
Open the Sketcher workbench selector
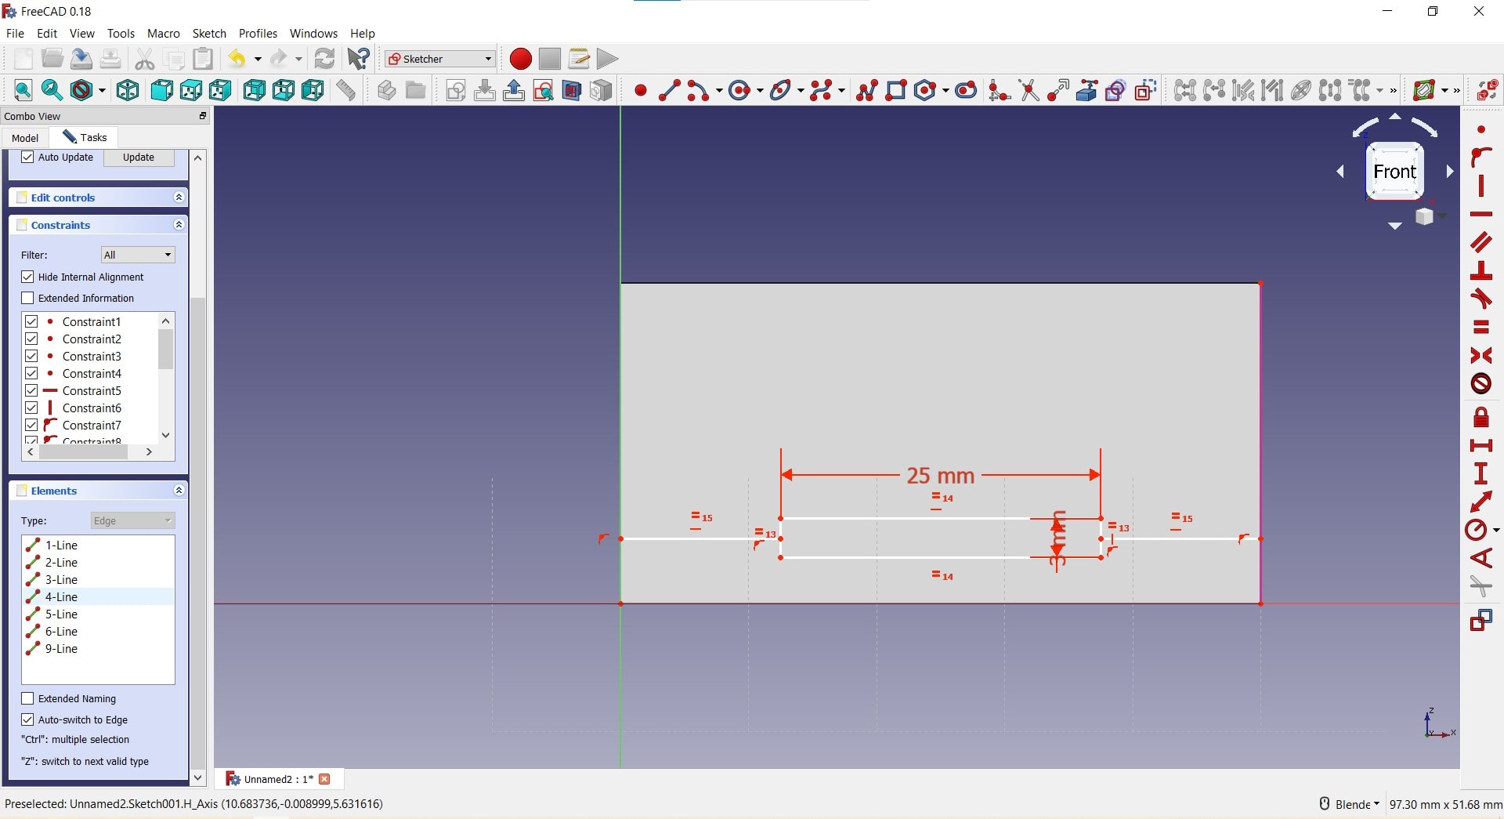coord(439,59)
